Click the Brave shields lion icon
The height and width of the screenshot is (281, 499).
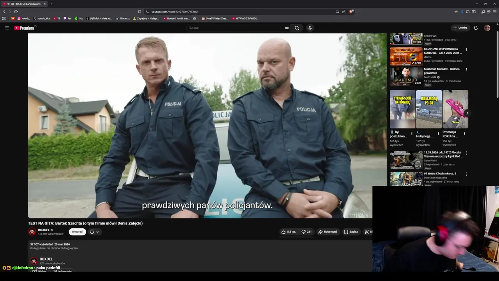click(351, 12)
